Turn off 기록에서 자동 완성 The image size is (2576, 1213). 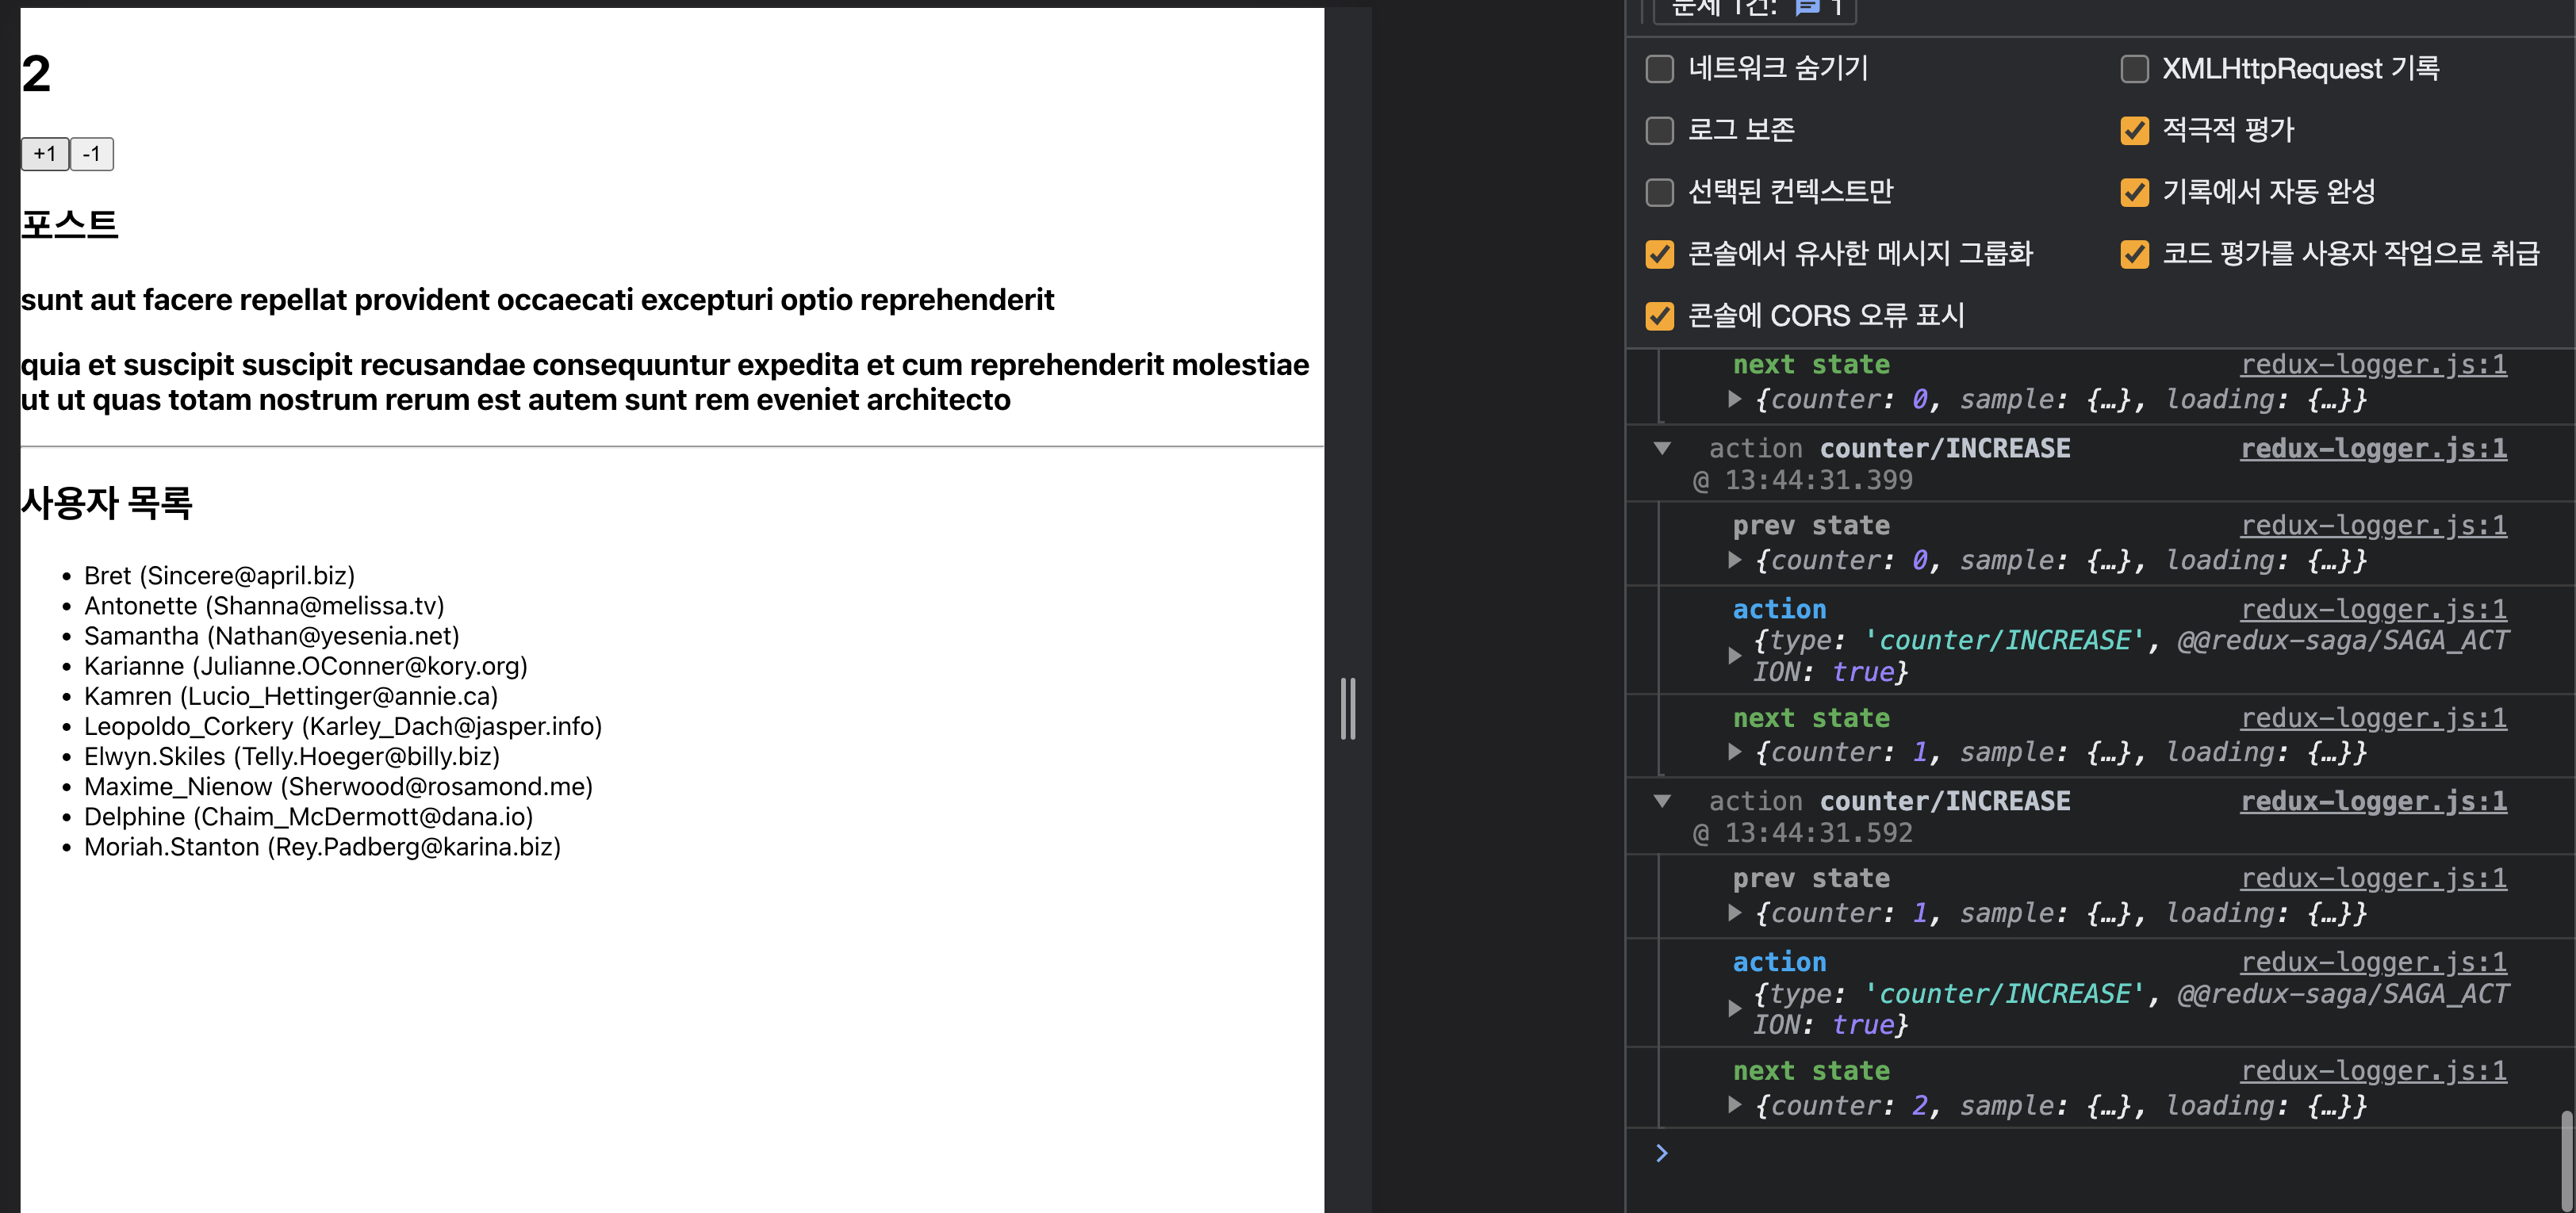pos(2134,192)
